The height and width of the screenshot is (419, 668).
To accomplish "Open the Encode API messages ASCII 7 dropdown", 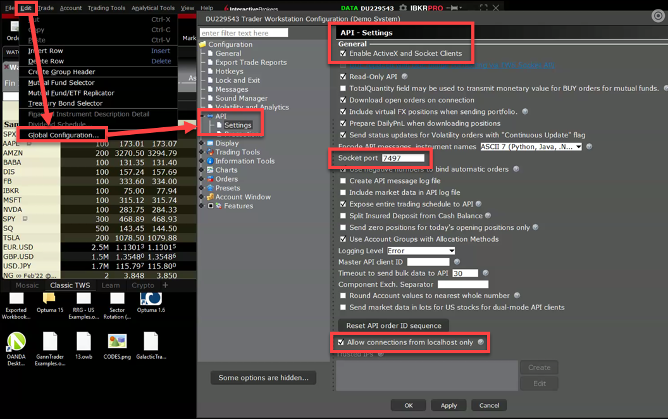I will [x=531, y=147].
